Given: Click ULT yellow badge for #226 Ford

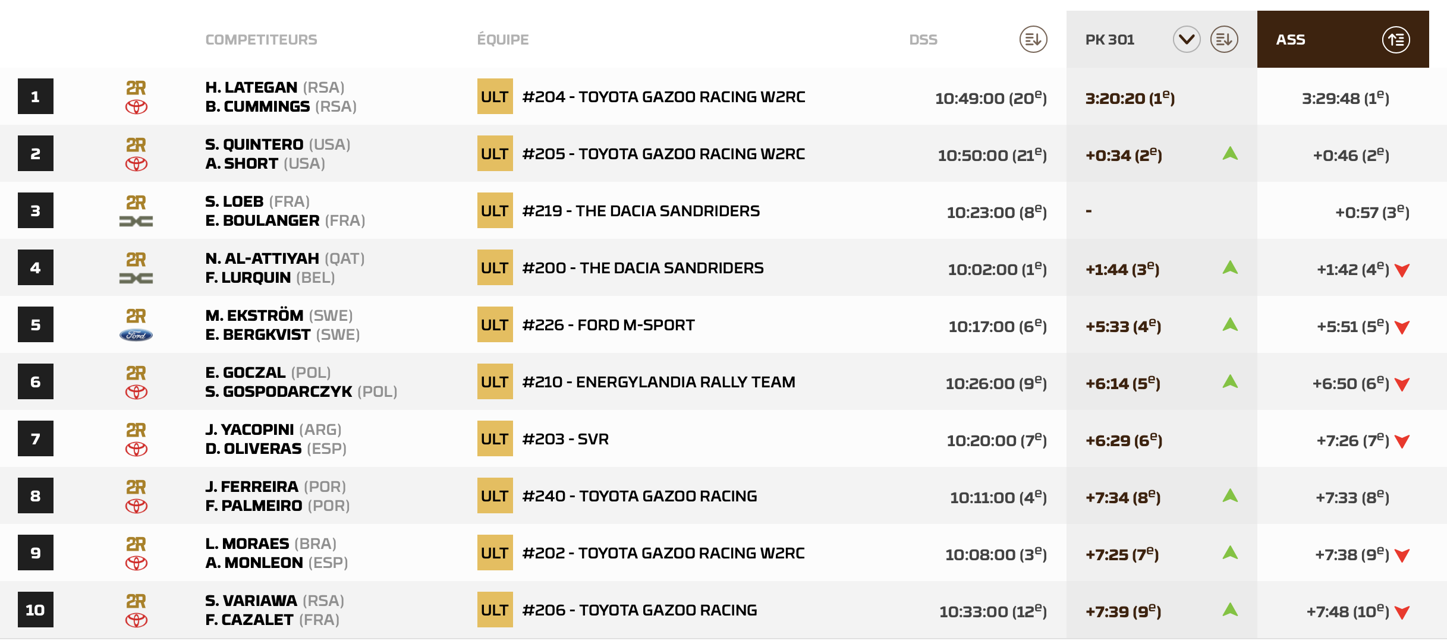Looking at the screenshot, I should point(495,325).
